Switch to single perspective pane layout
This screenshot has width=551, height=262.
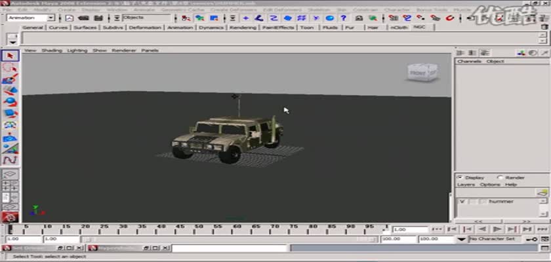click(10, 174)
